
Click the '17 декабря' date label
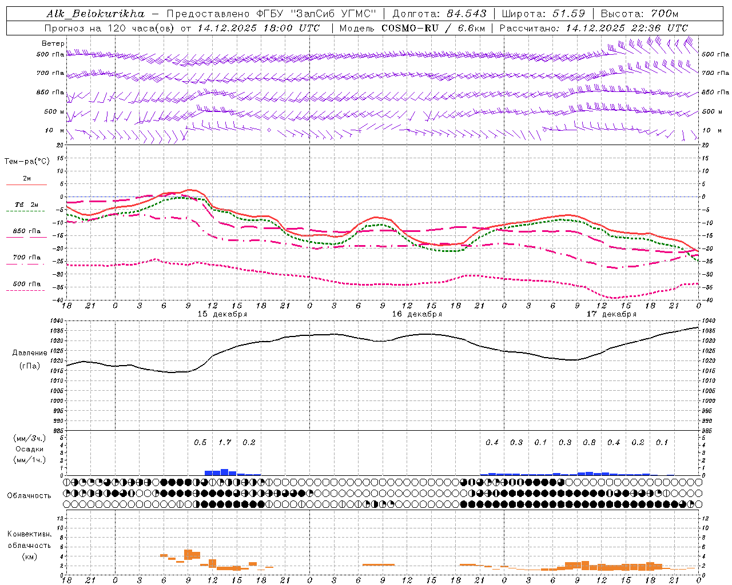click(x=611, y=314)
